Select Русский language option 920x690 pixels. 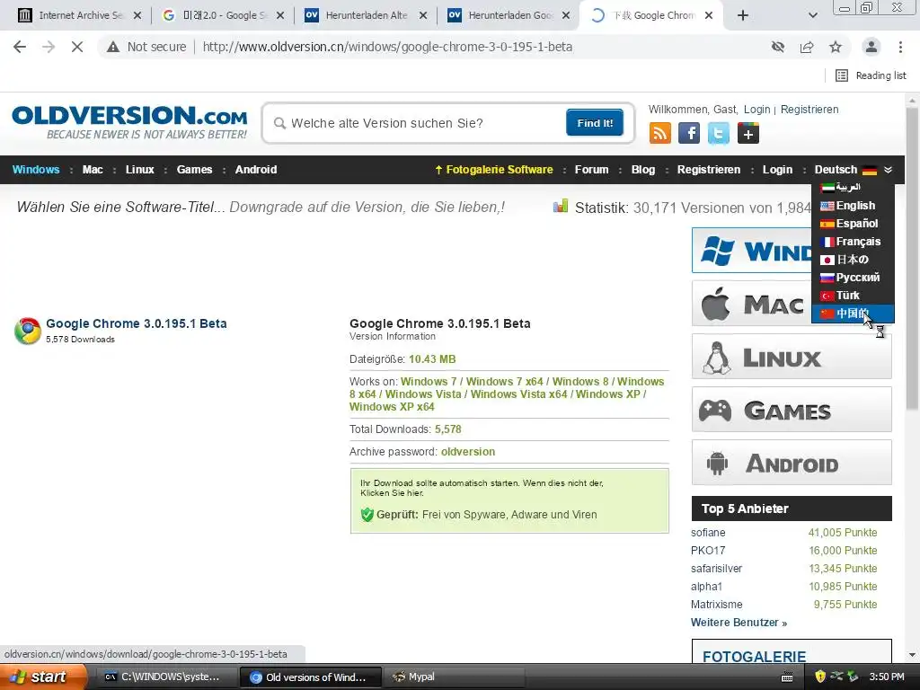pyautogui.click(x=854, y=278)
